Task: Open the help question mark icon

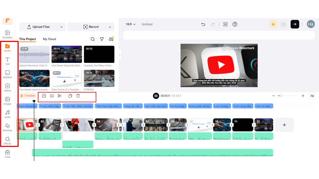Action: [x=235, y=24]
